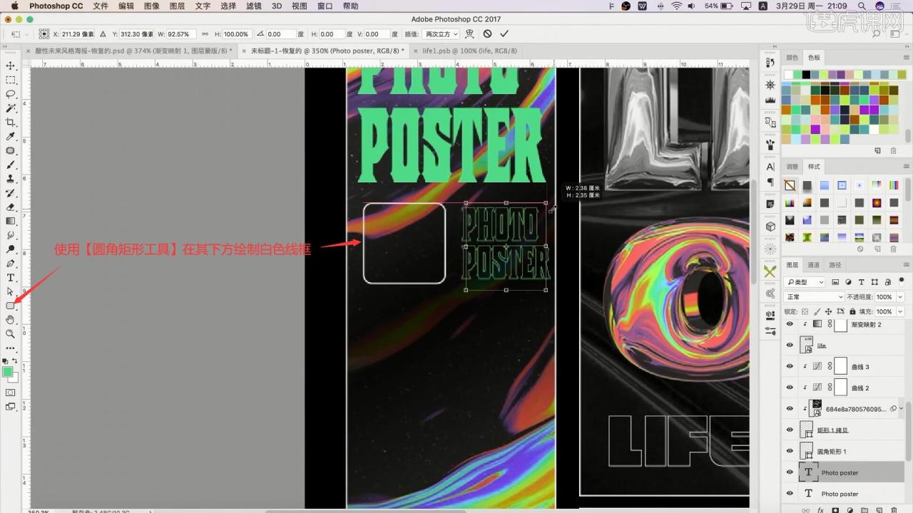Hide the 曲线 2 layer
Image resolution: width=913 pixels, height=513 pixels.
point(790,388)
